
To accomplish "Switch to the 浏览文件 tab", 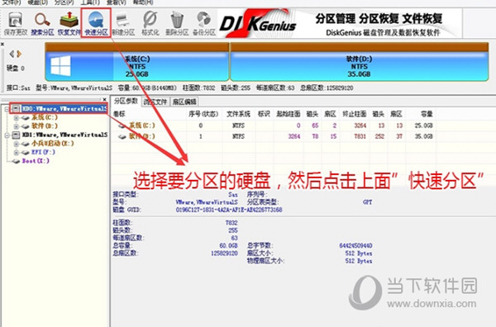I will click(155, 102).
